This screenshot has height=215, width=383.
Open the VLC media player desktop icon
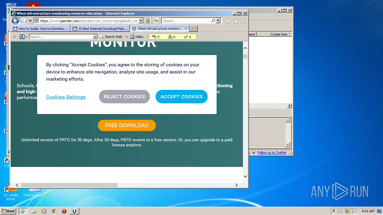(x=10, y=193)
